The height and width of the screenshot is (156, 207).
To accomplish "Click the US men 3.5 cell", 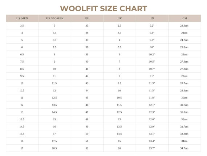I will (x=22, y=26).
